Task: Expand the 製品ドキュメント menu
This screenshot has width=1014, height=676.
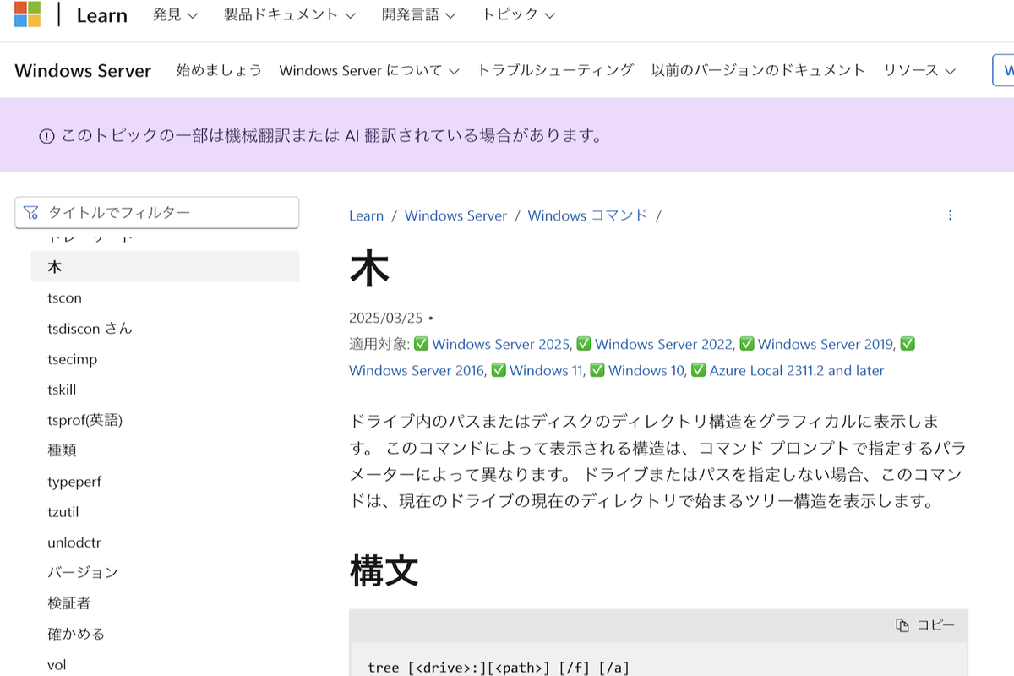Action: [286, 14]
